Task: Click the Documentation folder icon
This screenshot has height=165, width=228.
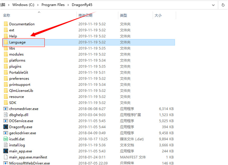Action: coord(6,24)
